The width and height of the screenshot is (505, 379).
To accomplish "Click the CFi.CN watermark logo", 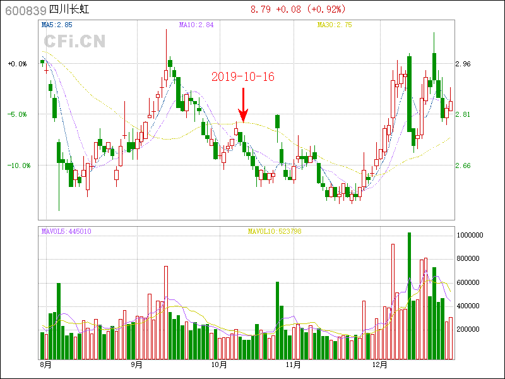I will (x=73, y=42).
